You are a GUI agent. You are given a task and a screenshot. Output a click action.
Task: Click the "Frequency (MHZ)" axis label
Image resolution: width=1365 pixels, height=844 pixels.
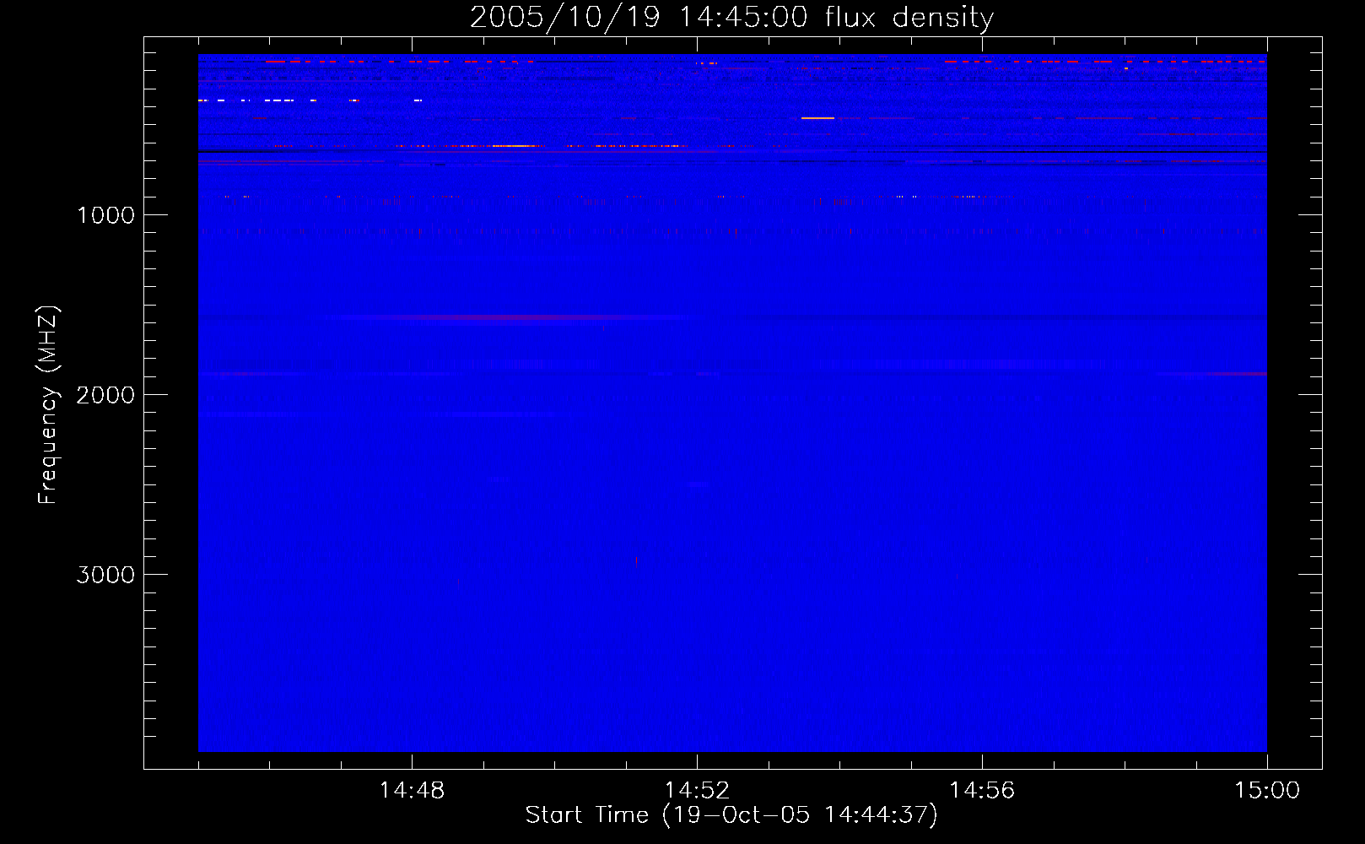(48, 405)
